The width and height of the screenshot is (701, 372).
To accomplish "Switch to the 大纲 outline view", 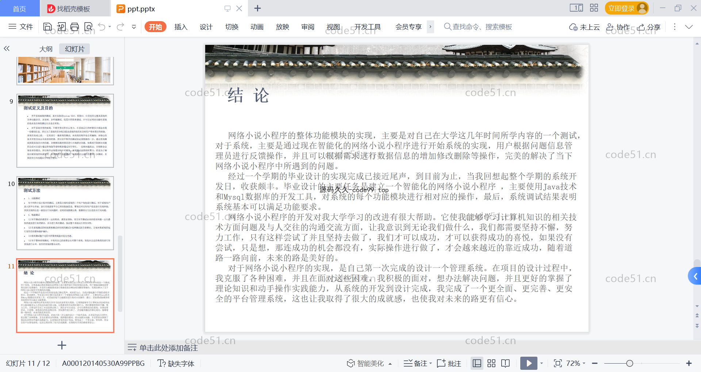I will (x=46, y=49).
